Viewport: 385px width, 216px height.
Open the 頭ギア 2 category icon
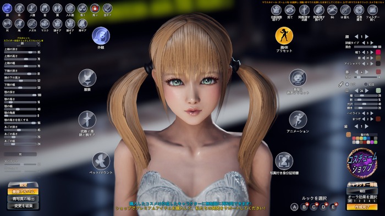point(70,24)
